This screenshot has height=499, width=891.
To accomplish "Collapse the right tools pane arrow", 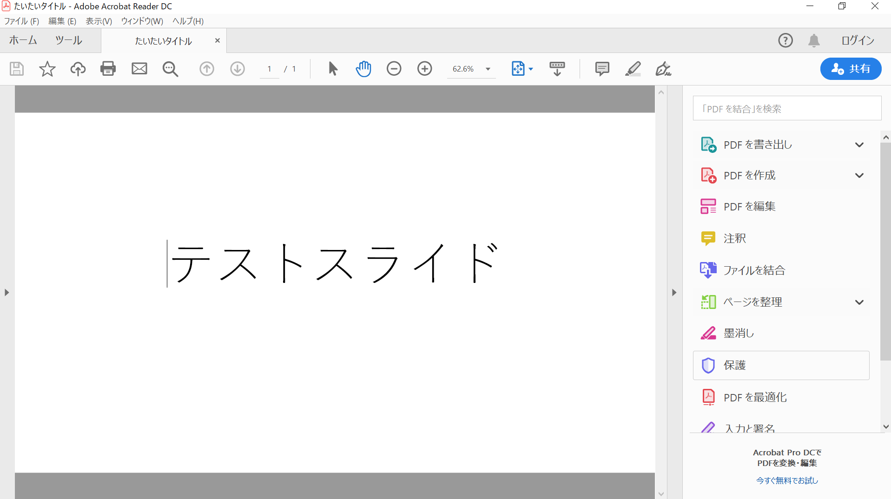I will click(x=674, y=293).
